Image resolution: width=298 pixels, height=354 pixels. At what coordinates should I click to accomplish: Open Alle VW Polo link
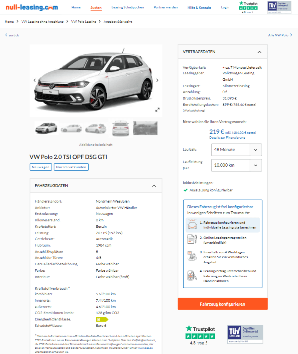[x=280, y=35]
